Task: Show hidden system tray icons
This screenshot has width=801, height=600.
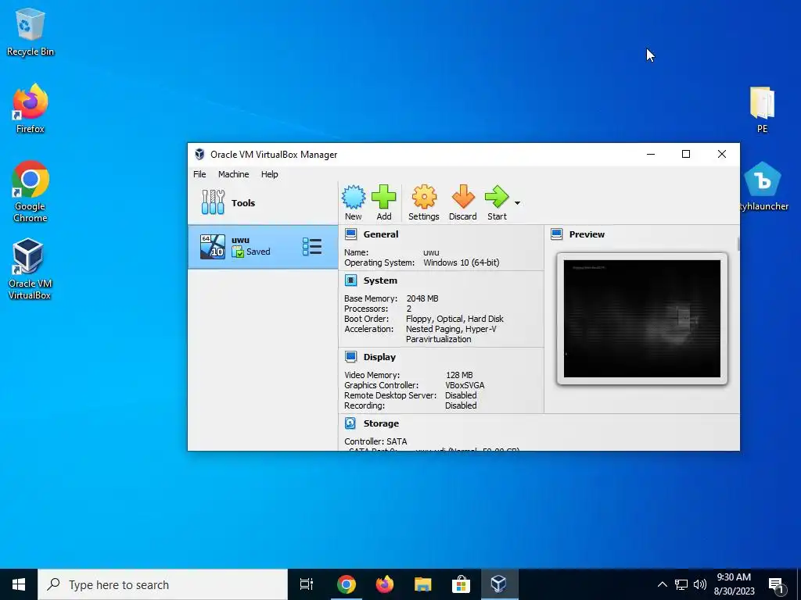Action: point(662,584)
